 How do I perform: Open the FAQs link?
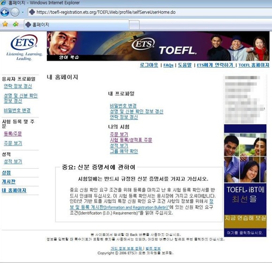[168, 65]
